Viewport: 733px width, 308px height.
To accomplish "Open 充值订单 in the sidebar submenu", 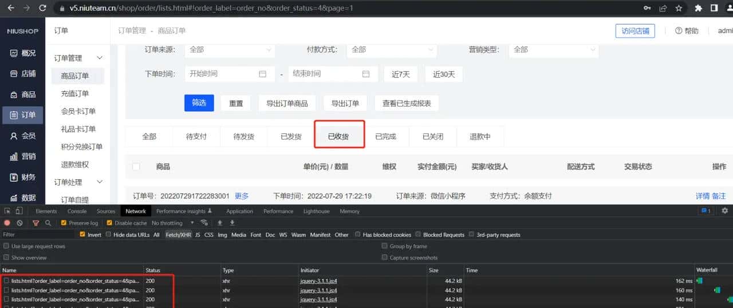I will pos(75,93).
